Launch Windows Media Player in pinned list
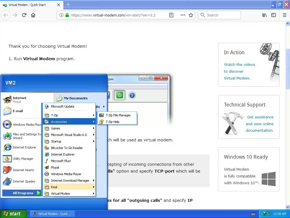 pyautogui.click(x=22, y=125)
